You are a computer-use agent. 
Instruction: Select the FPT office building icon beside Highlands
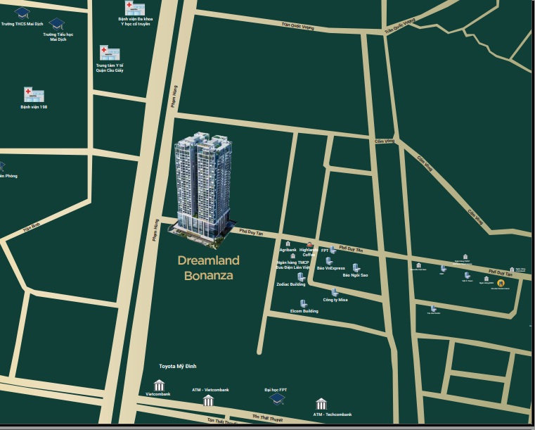[x=333, y=251]
